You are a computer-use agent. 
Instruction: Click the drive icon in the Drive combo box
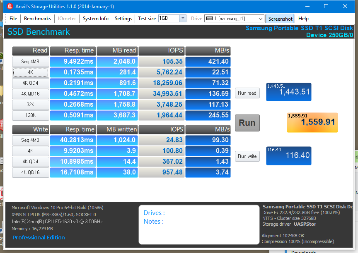(209, 19)
